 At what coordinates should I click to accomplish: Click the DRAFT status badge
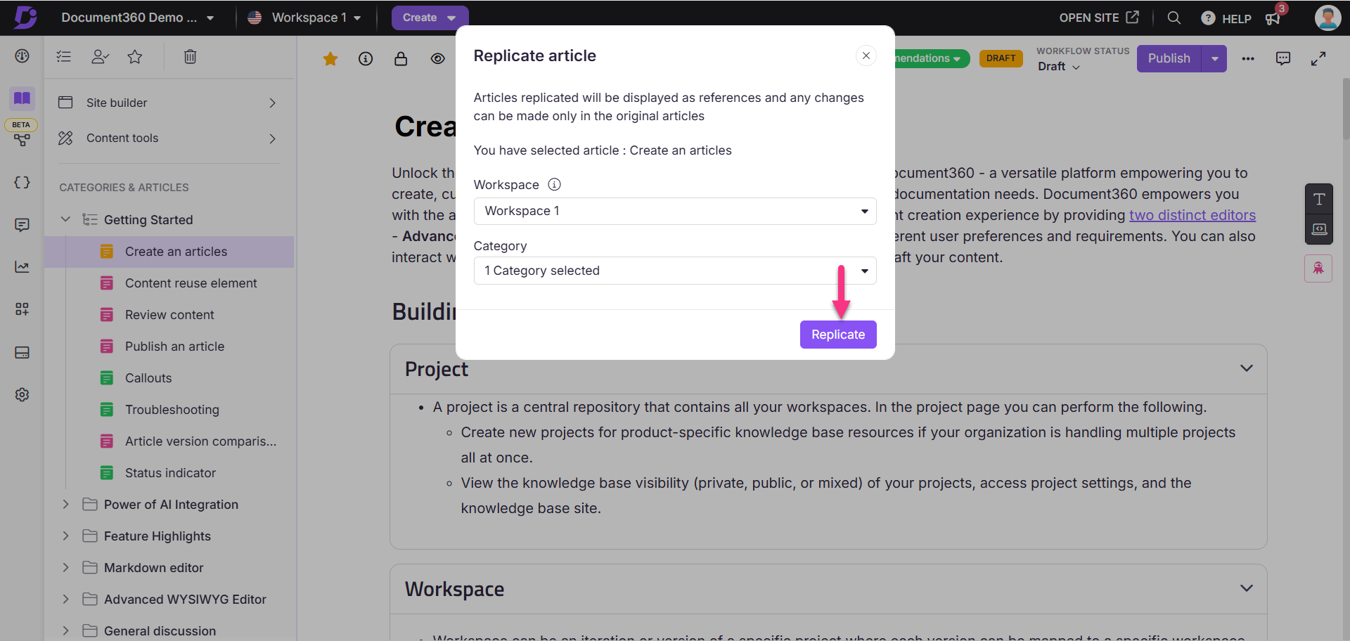click(1001, 58)
